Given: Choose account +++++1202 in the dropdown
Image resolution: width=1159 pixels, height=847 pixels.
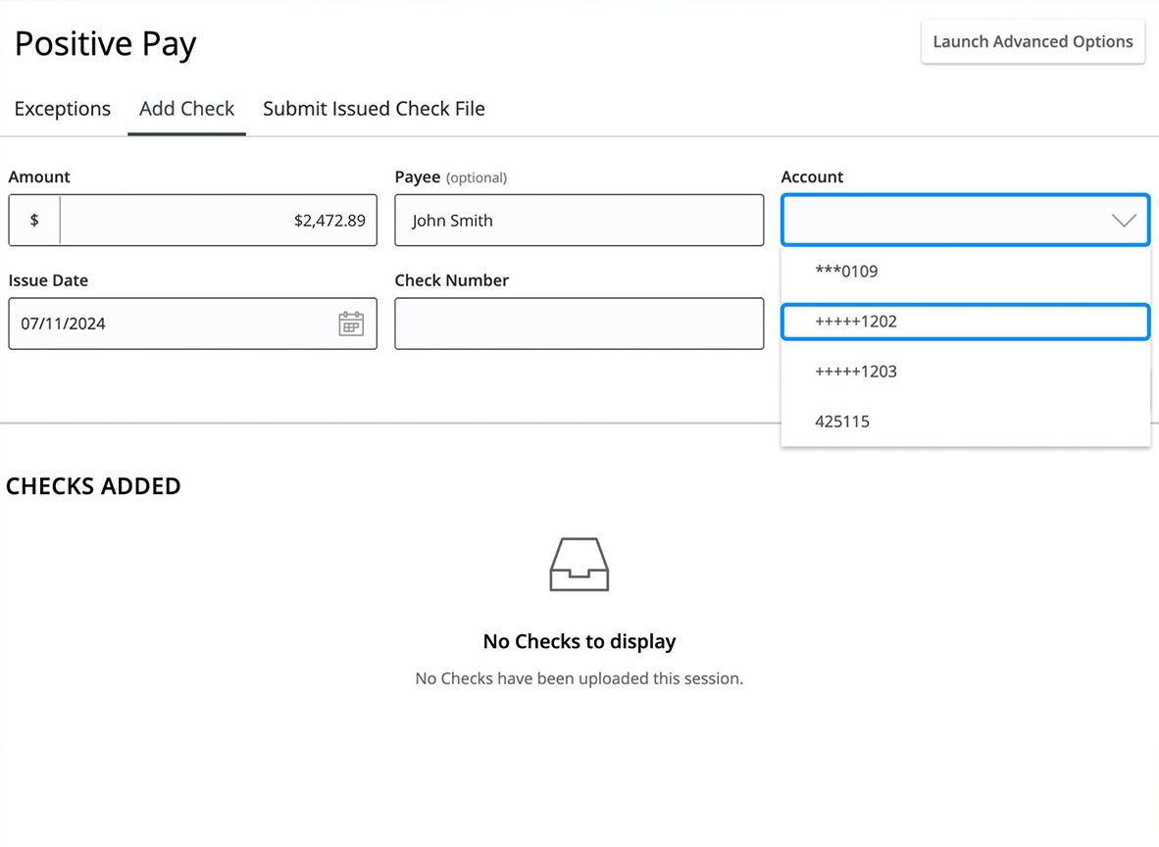Looking at the screenshot, I should (x=965, y=322).
